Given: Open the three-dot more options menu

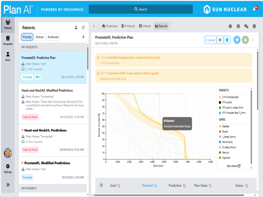Looking at the screenshot, I should click(252, 40).
